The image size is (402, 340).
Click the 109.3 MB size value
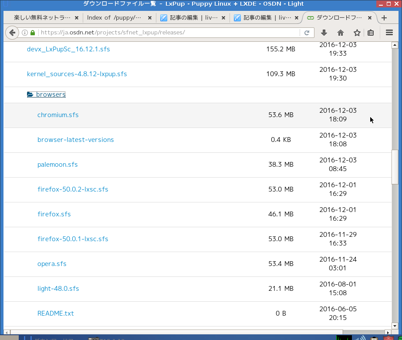(281, 74)
